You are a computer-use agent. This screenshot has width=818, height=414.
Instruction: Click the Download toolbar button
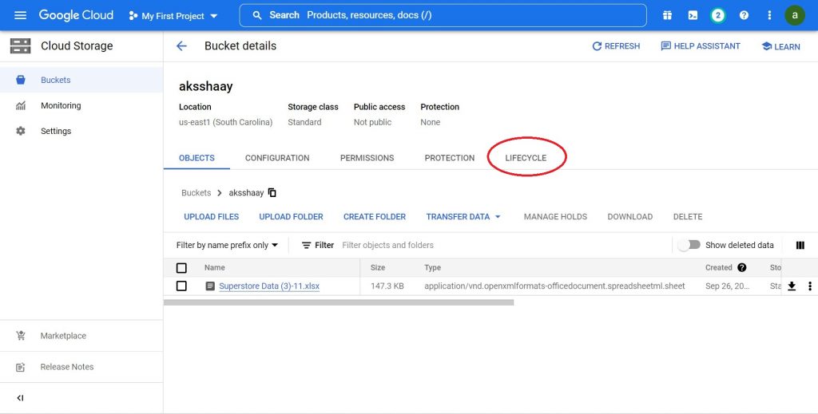pos(629,217)
